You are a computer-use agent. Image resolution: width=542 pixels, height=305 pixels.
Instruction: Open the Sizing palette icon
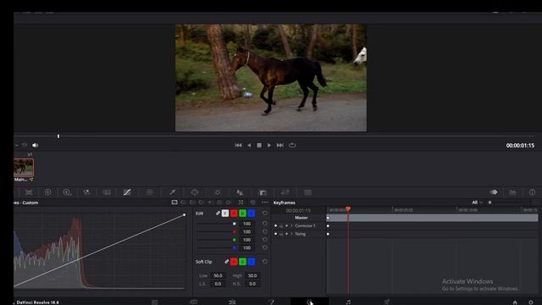tap(285, 192)
